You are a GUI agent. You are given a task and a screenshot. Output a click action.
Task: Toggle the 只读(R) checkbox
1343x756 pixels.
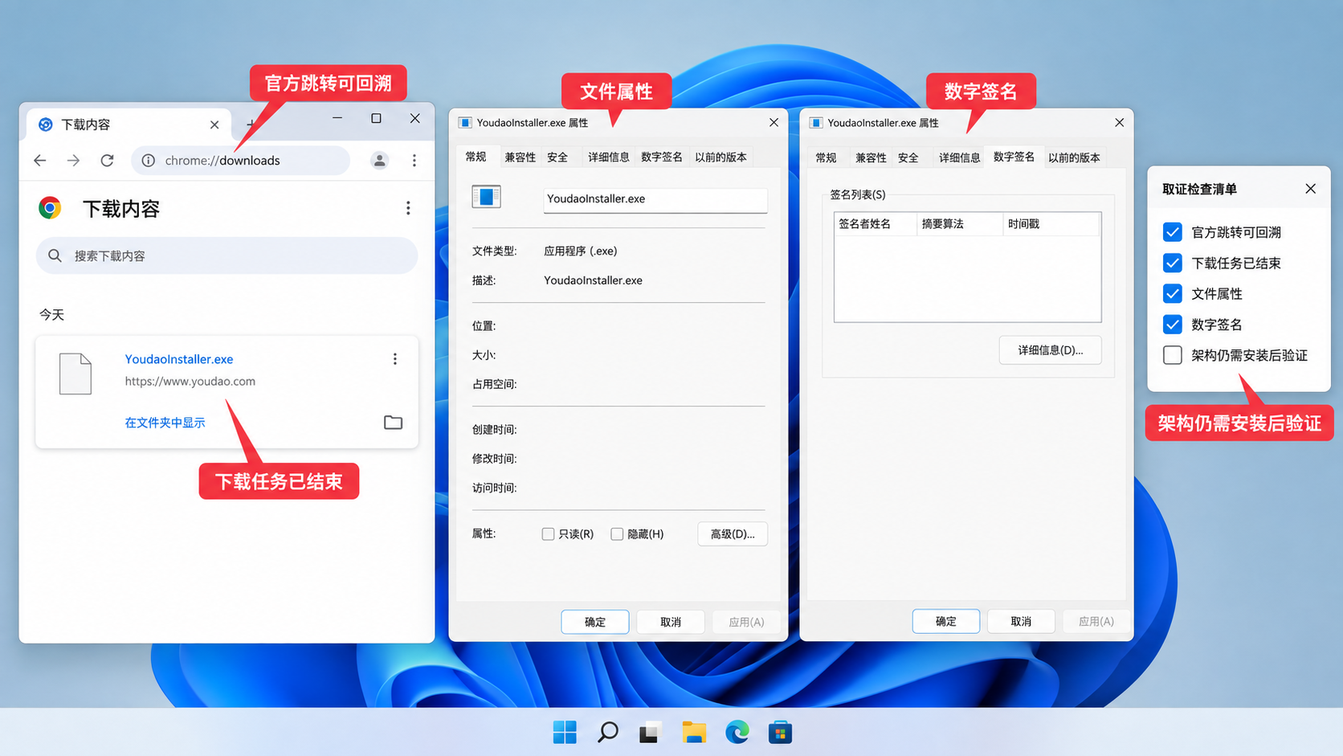(548, 534)
